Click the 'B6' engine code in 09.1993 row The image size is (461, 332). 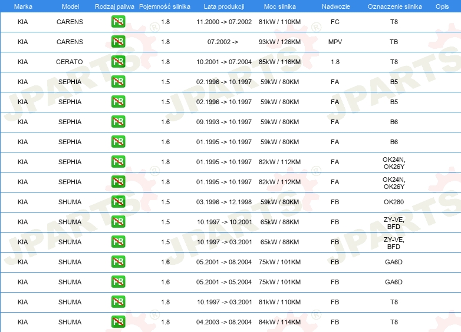(x=394, y=122)
